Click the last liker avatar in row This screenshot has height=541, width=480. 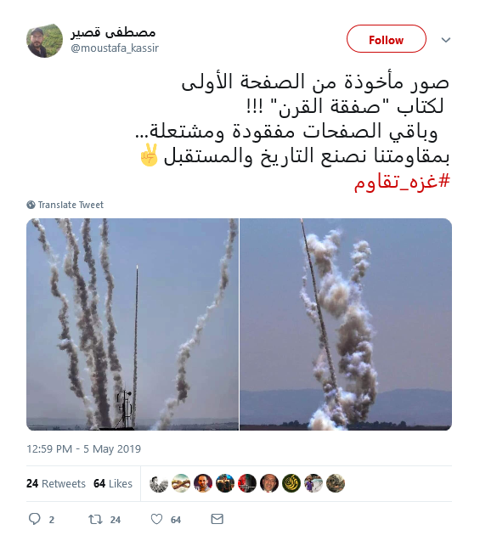tap(336, 483)
